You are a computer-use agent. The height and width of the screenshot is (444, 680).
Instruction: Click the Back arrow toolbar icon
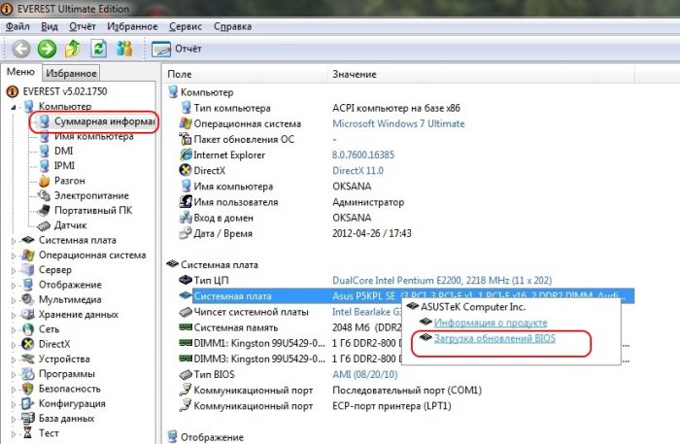point(20,49)
